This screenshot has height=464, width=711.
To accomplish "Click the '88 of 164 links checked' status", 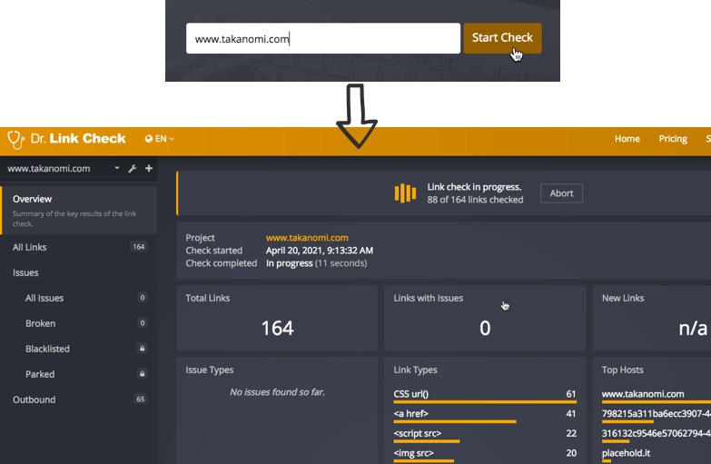I will 475,200.
